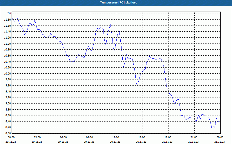Select the 11,60 y-axis label
Viewport: 232px width, 145px height.
coord(8,26)
